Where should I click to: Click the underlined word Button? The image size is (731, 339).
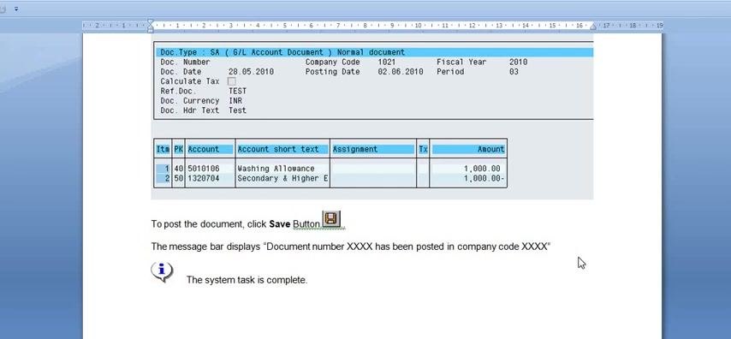pyautogui.click(x=306, y=224)
